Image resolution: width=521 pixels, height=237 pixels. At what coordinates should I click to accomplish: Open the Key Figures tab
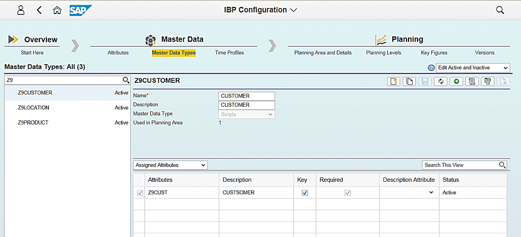pyautogui.click(x=434, y=53)
